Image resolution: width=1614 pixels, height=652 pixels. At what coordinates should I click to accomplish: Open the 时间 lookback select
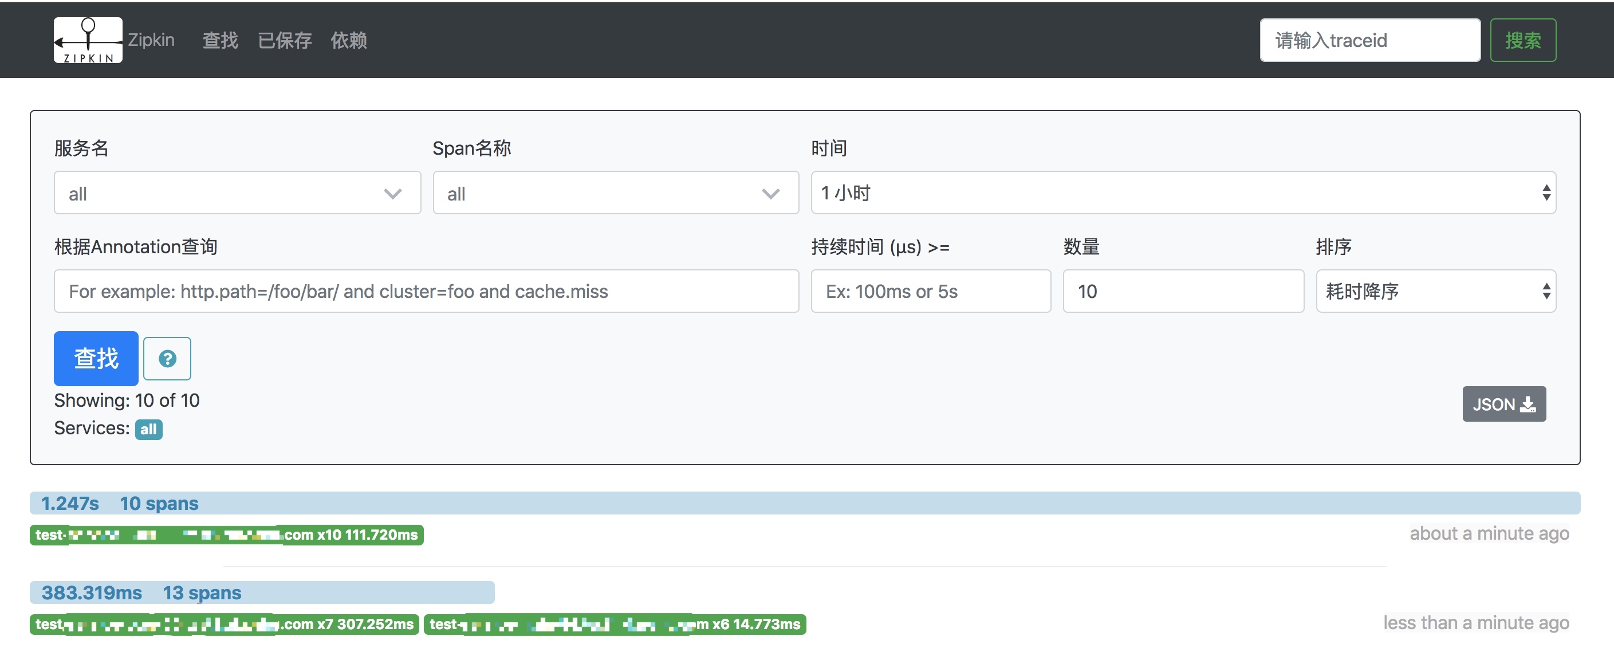tap(1182, 193)
